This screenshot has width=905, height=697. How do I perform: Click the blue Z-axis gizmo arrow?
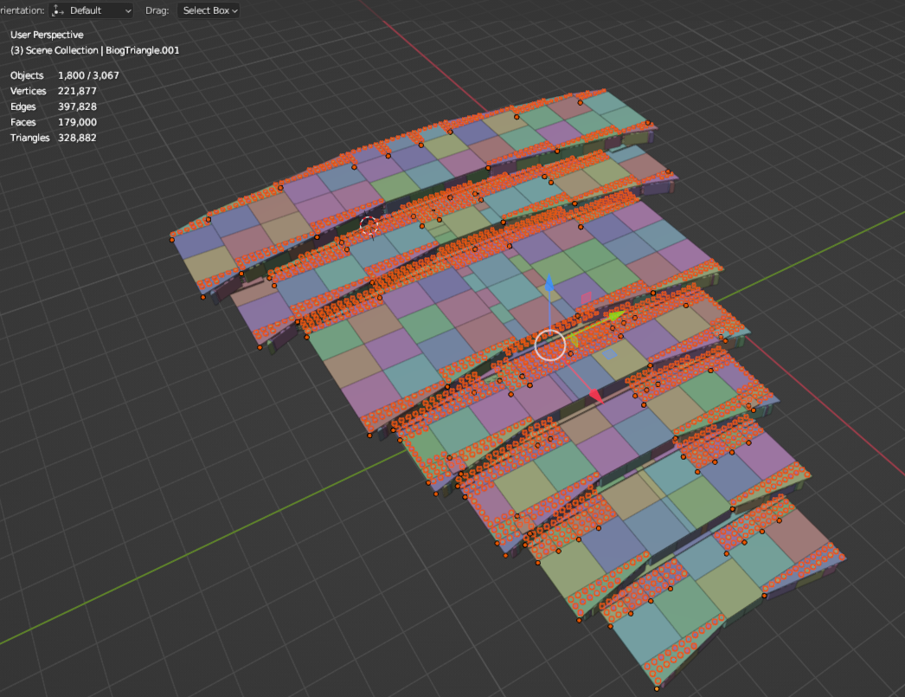549,283
